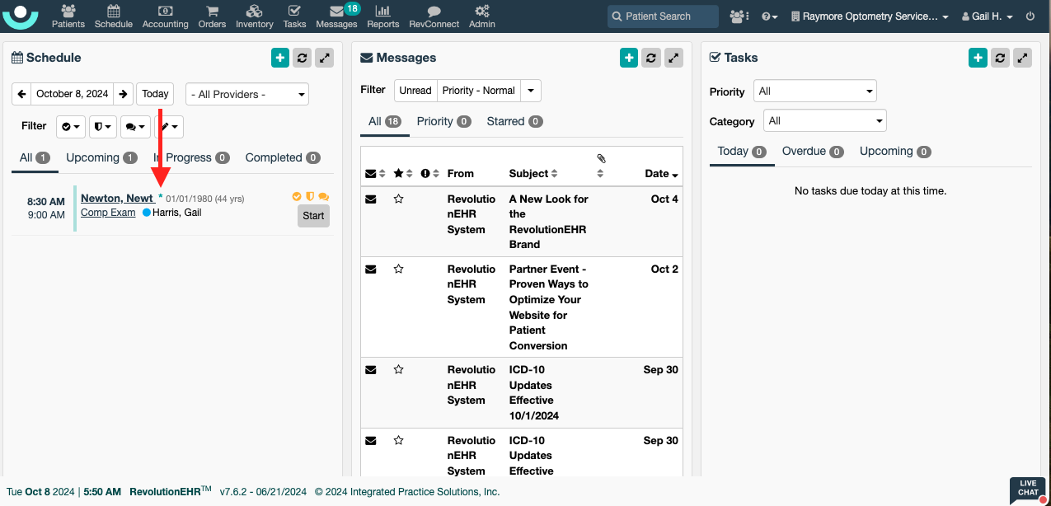Open the Inventory module icon
Image resolution: width=1051 pixels, height=506 pixels.
254,16
